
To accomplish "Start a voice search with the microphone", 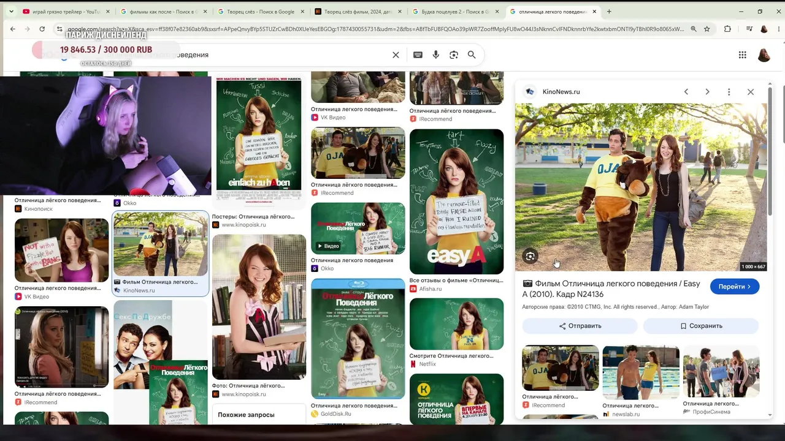I will pos(436,55).
